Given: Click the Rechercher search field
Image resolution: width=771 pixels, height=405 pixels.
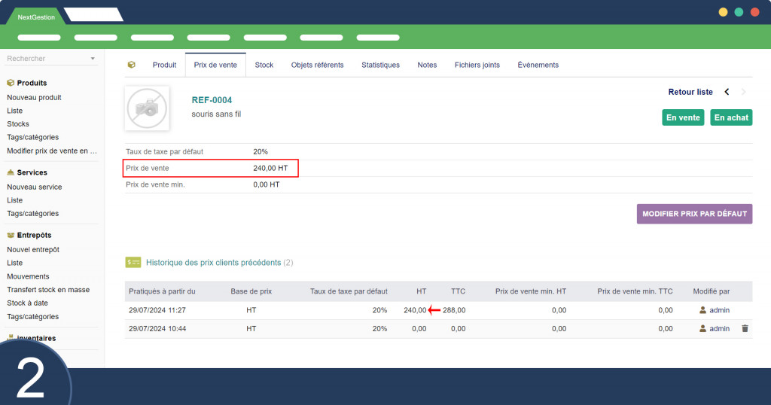Looking at the screenshot, I should 45,59.
